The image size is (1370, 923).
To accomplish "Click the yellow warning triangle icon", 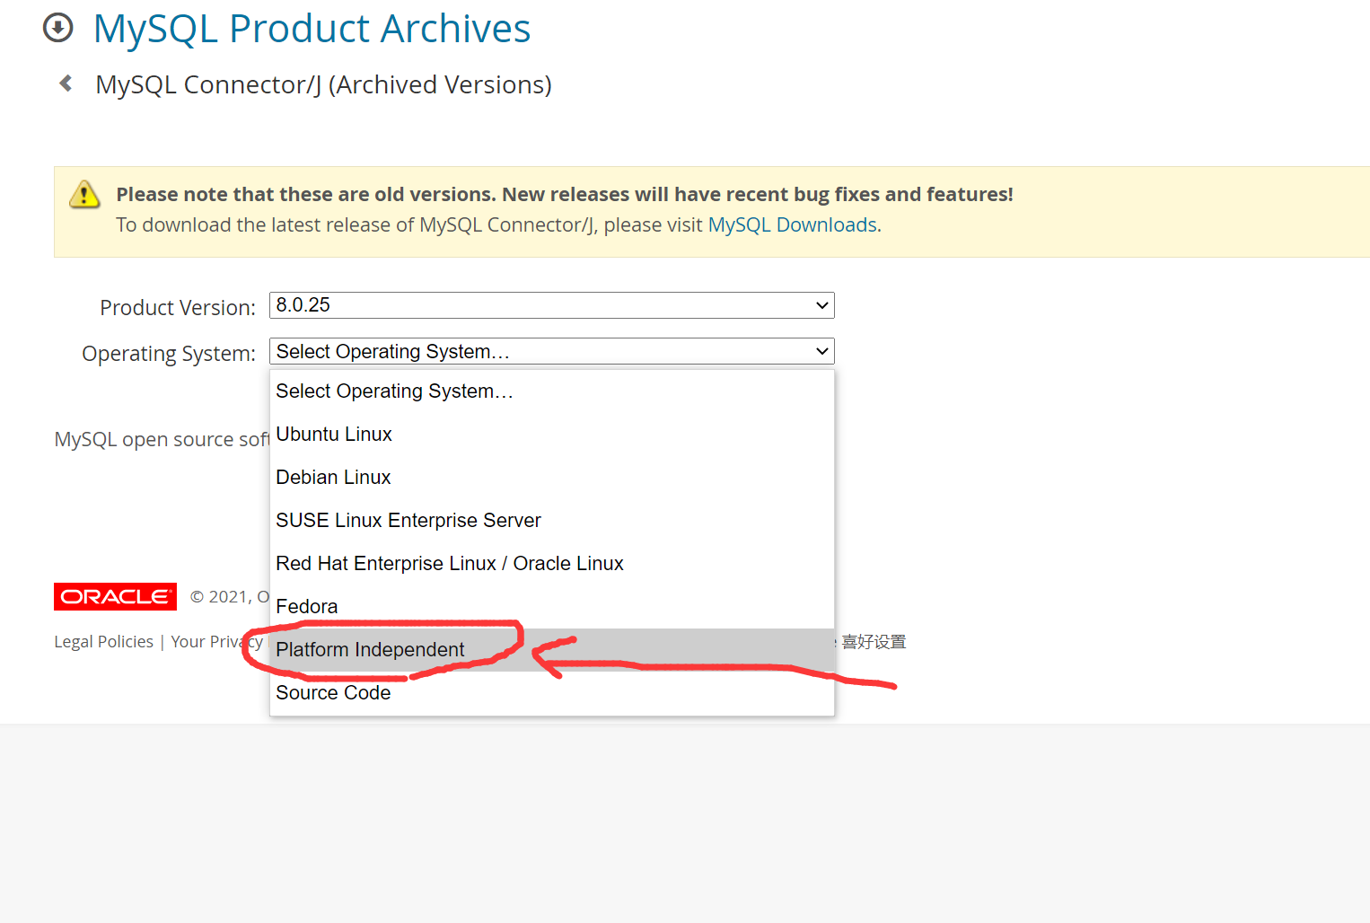I will pyautogui.click(x=84, y=194).
